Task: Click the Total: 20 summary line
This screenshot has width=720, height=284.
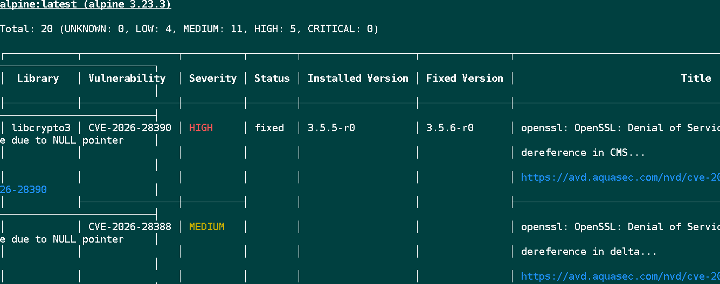Action: (189, 29)
